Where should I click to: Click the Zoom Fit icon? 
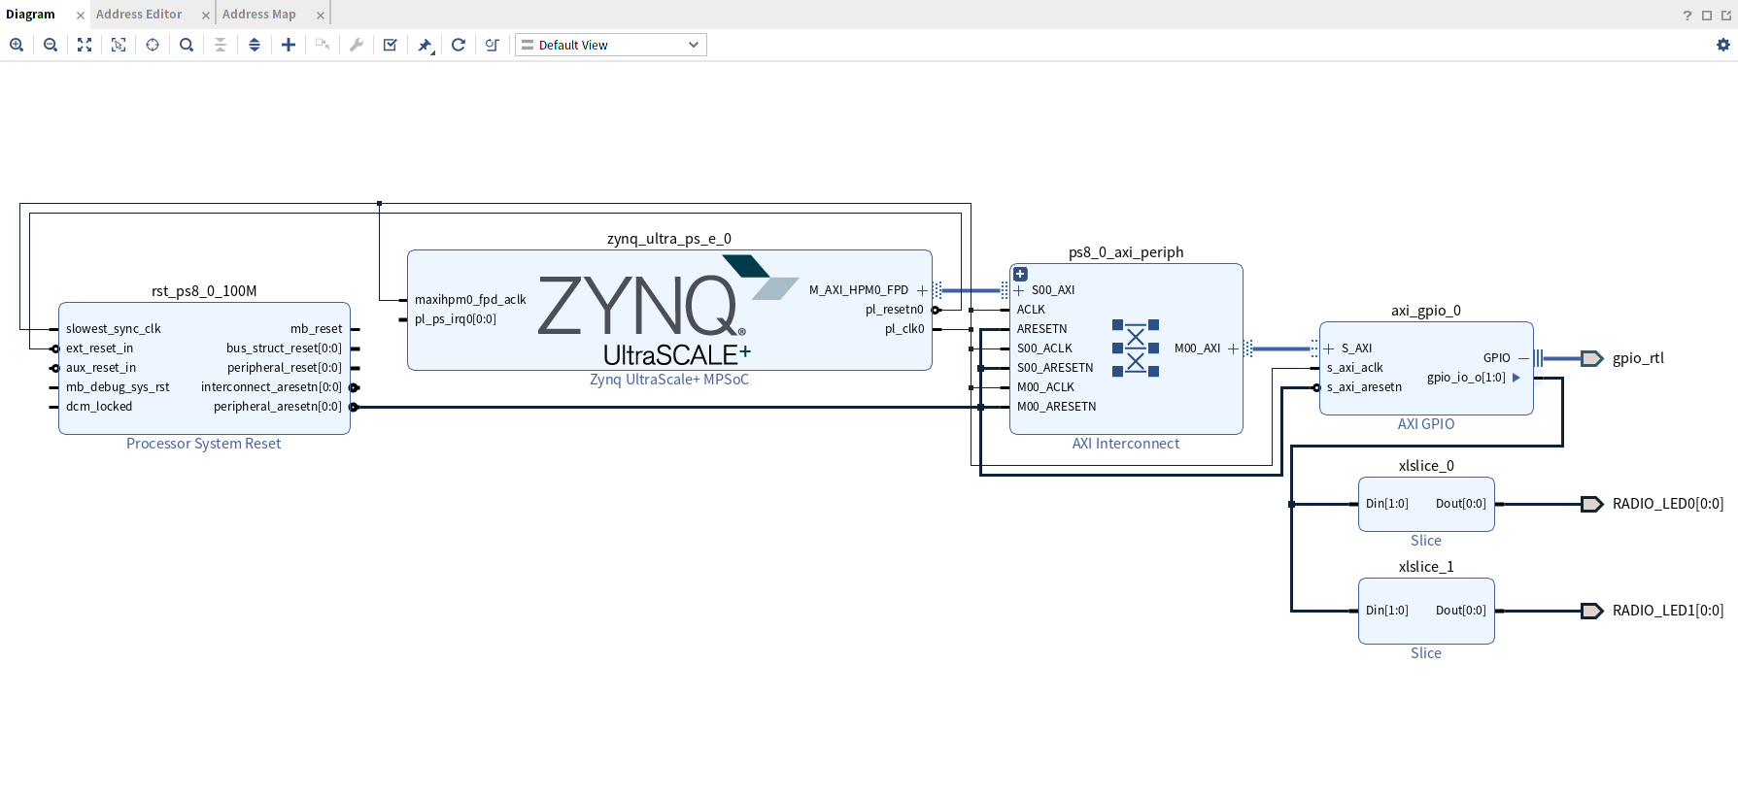pos(85,45)
